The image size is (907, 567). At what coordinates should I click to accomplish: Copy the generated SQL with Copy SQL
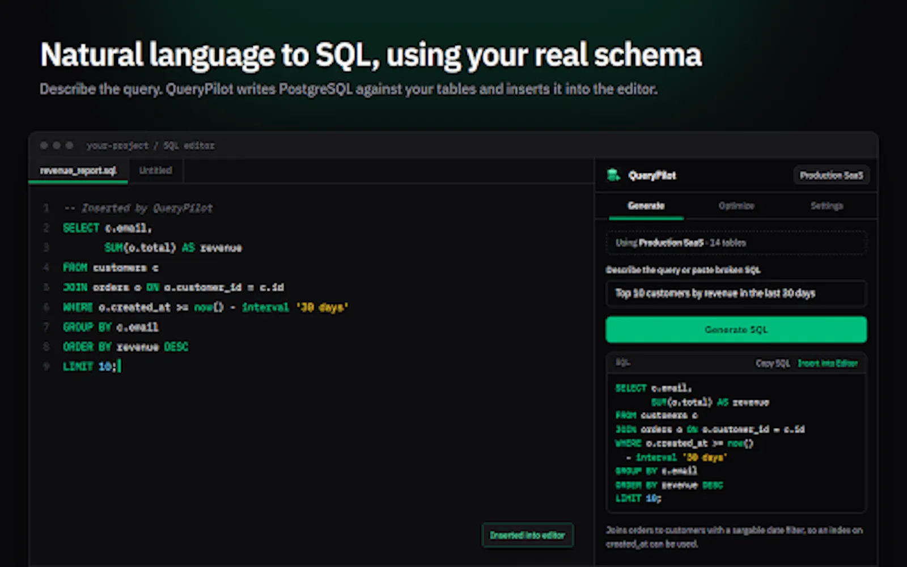(x=772, y=363)
